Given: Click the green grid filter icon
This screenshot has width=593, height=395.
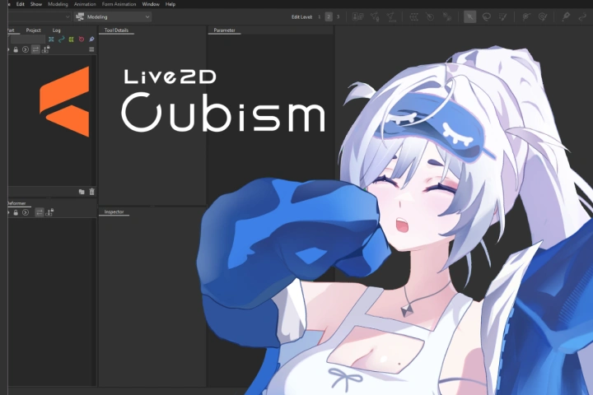Looking at the screenshot, I should coord(71,39).
